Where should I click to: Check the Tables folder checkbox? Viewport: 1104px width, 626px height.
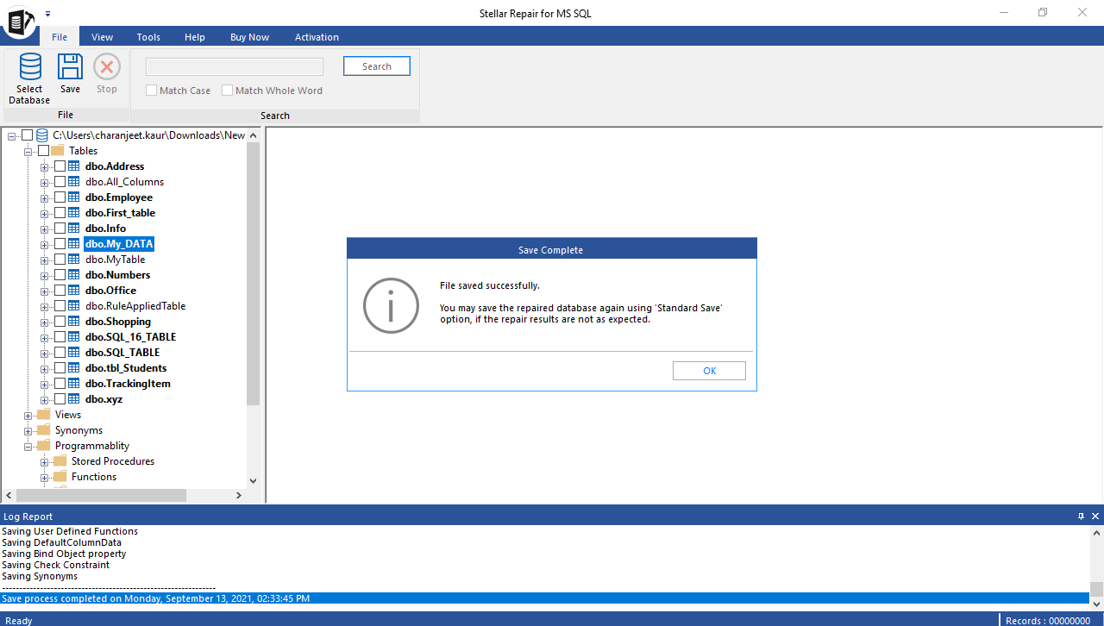click(43, 151)
